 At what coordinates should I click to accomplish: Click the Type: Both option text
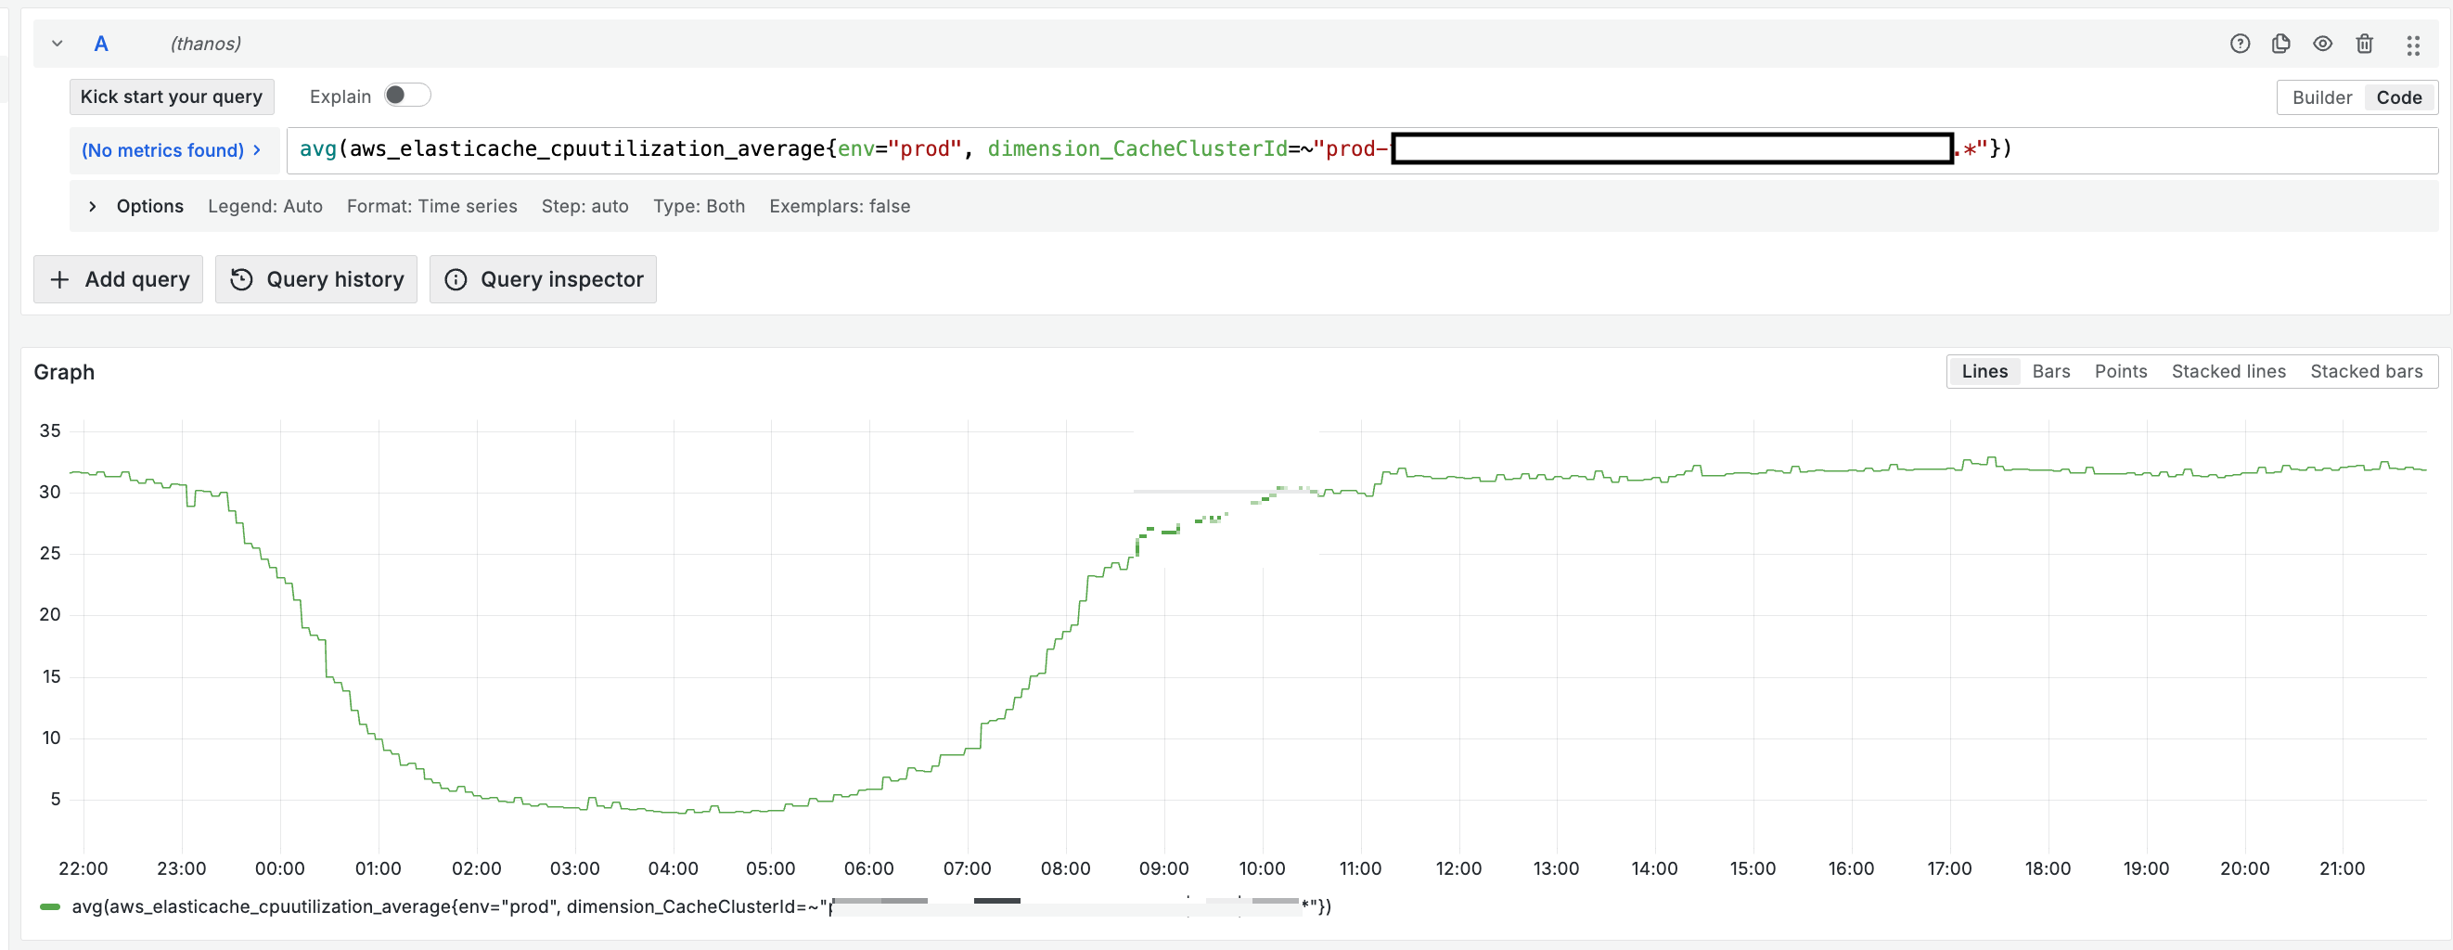point(699,207)
